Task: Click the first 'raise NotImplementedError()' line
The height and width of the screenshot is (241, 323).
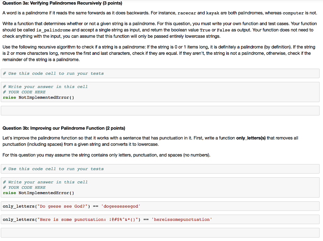Action: 38,97
